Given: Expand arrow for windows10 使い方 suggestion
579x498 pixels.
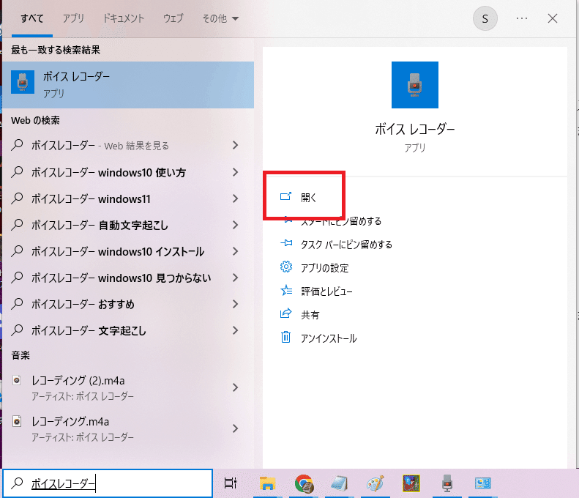Looking at the screenshot, I should (235, 172).
